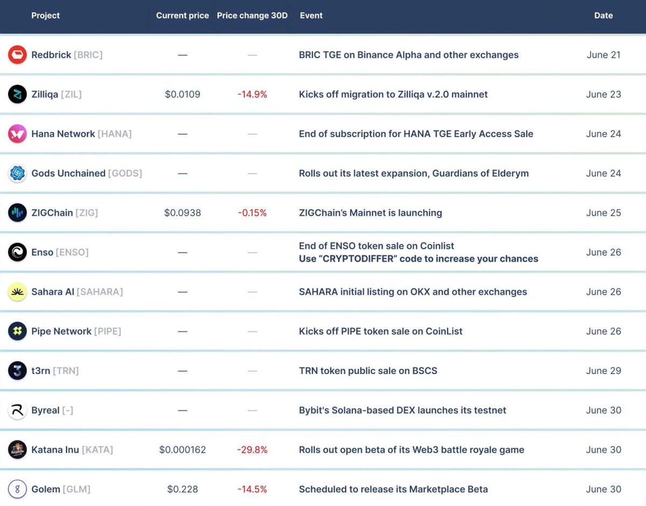Click the Enso June 26 date
The height and width of the screenshot is (506, 646).
(x=603, y=252)
